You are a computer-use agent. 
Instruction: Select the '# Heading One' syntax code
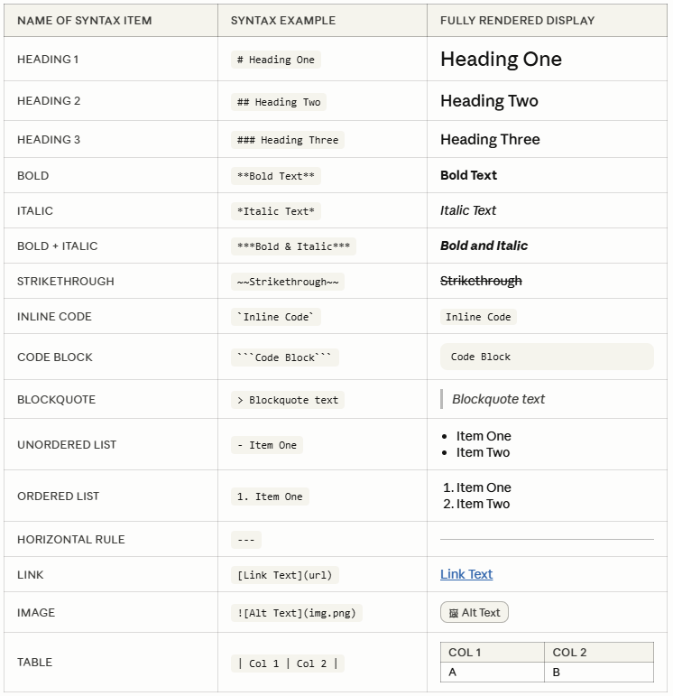click(276, 60)
